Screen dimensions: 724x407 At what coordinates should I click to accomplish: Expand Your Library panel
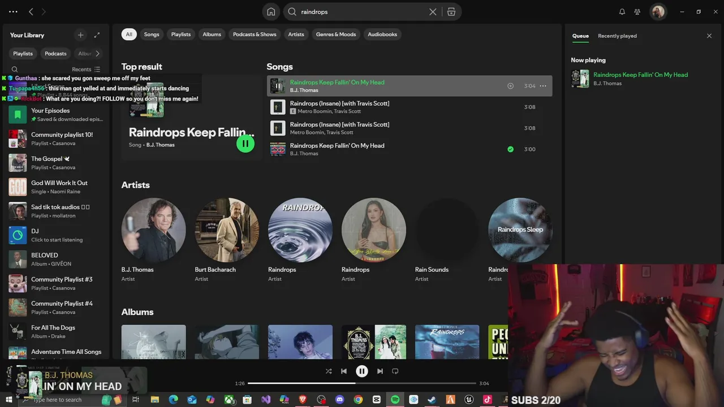coord(97,35)
